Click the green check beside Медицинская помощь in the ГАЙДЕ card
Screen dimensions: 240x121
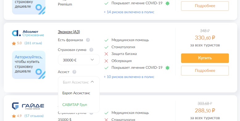click(106, 113)
